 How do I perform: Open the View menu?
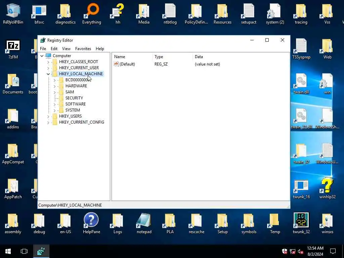point(66,49)
